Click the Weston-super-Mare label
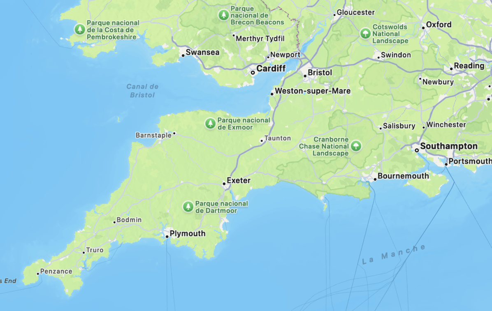This screenshot has height=311, width=492. (313, 91)
